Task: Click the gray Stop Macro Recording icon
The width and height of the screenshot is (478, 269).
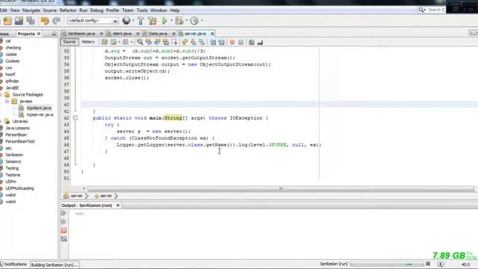Action: click(x=240, y=42)
